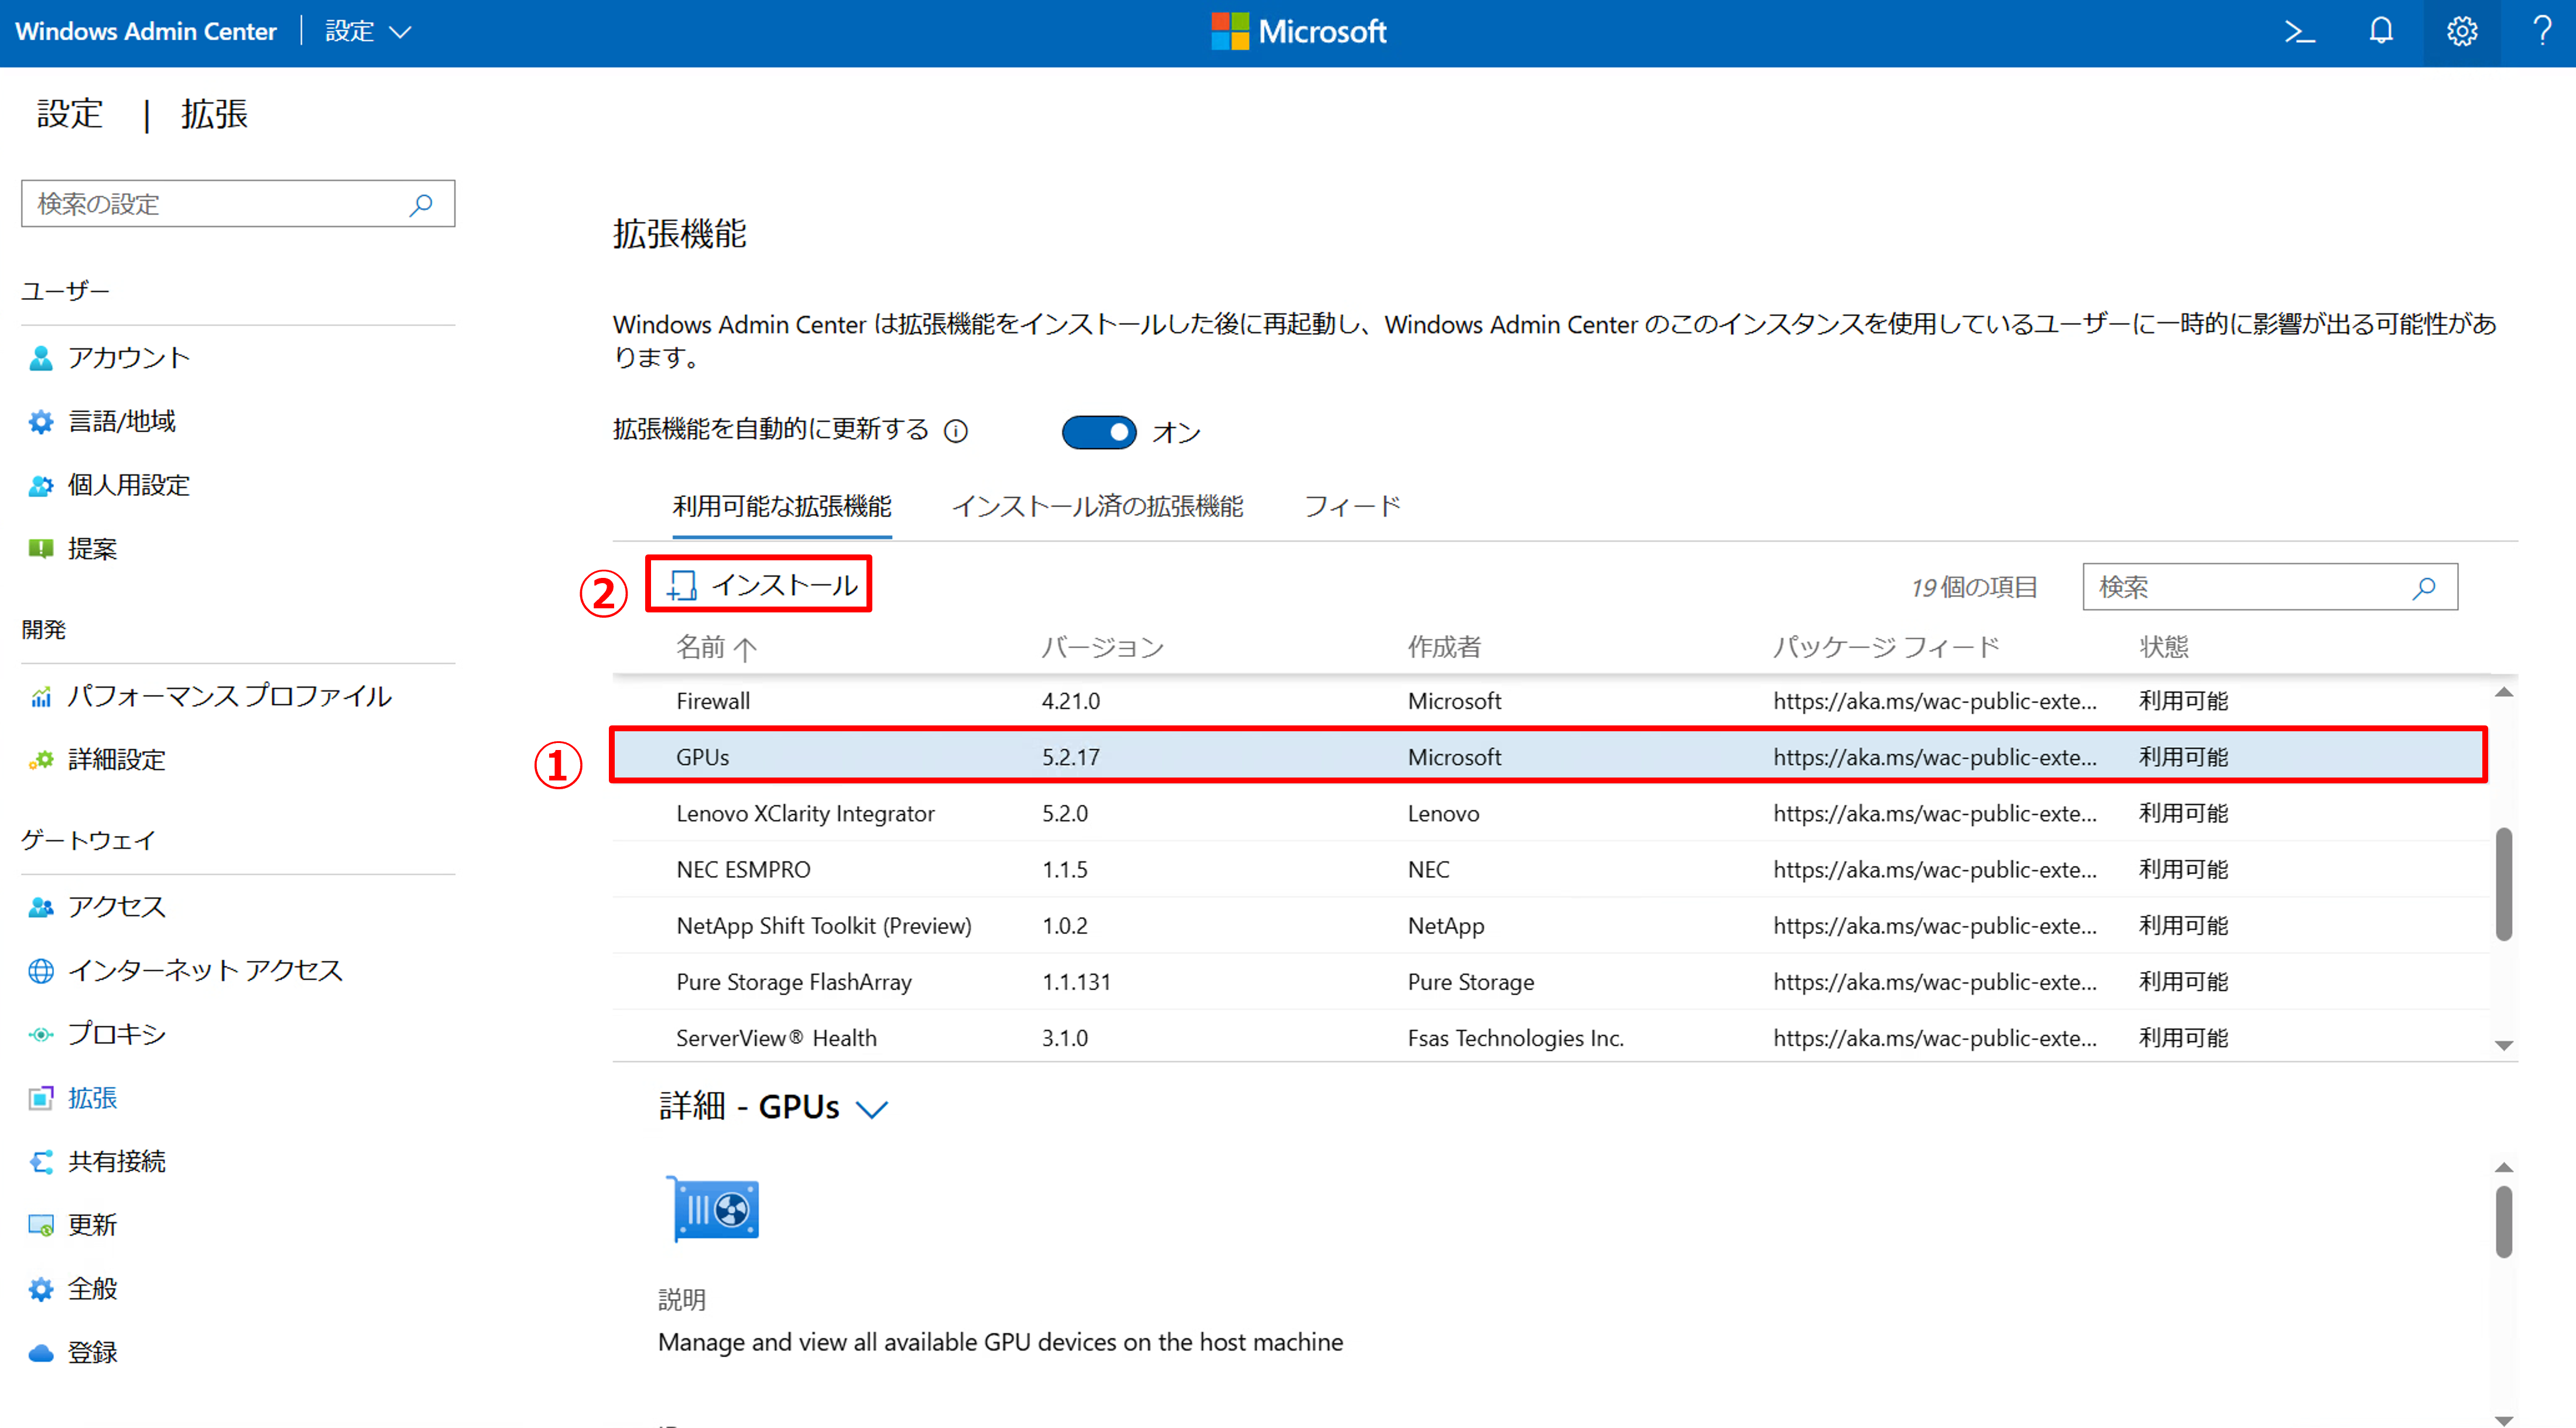Viewport: 2576px width, 1428px height.
Task: Click the 詳細設定 gears icon
Action: (x=41, y=760)
